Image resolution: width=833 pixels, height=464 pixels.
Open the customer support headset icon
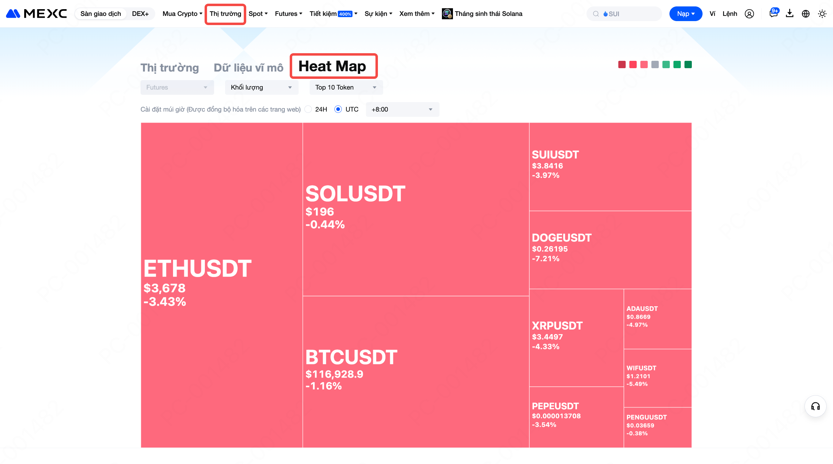tap(815, 406)
